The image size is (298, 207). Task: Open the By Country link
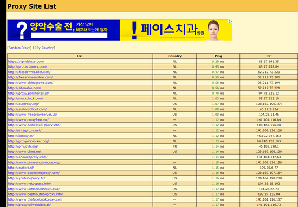45,48
